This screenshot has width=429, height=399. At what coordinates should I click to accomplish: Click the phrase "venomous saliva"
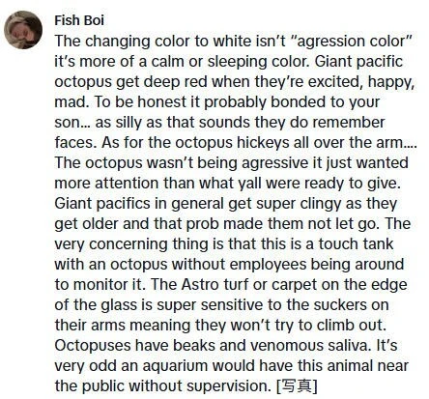click(309, 346)
